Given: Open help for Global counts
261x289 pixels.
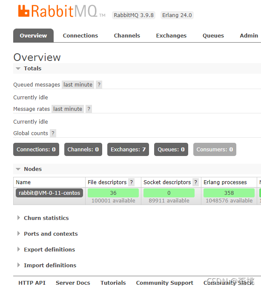Looking at the screenshot, I should click(53, 133).
